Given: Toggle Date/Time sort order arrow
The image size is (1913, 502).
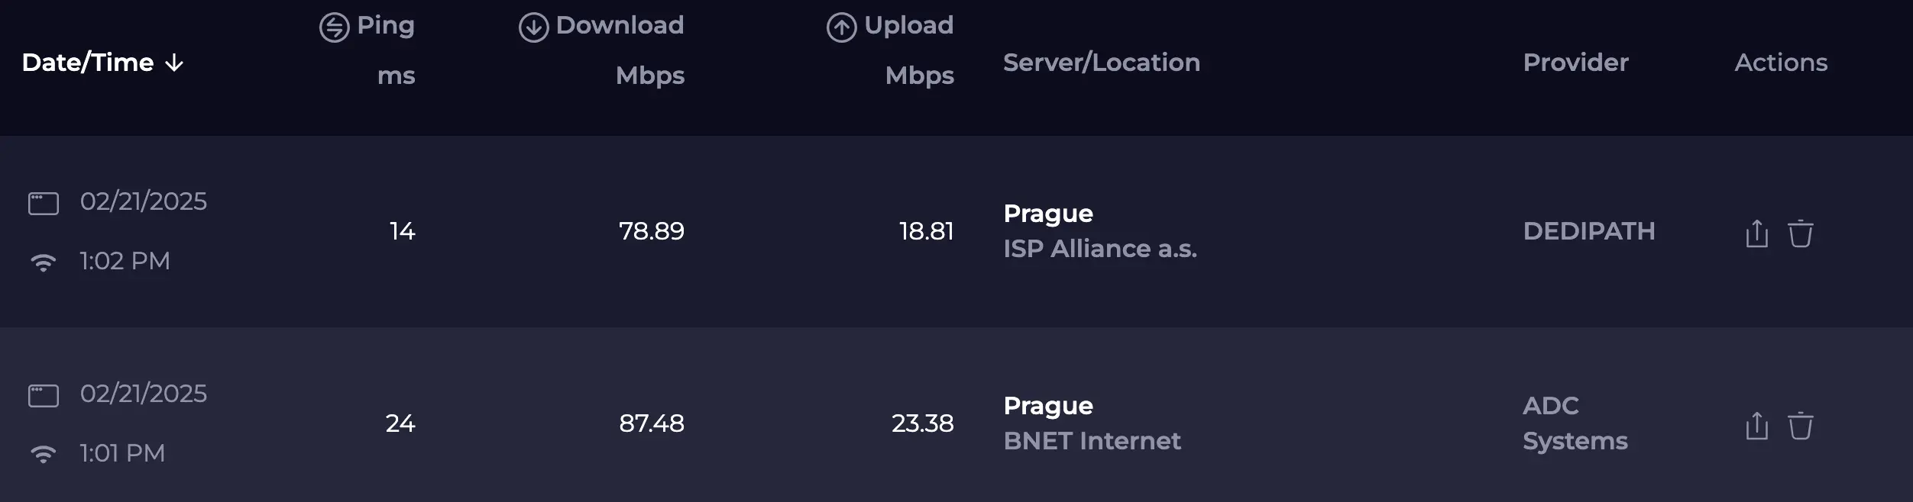Looking at the screenshot, I should (x=175, y=63).
